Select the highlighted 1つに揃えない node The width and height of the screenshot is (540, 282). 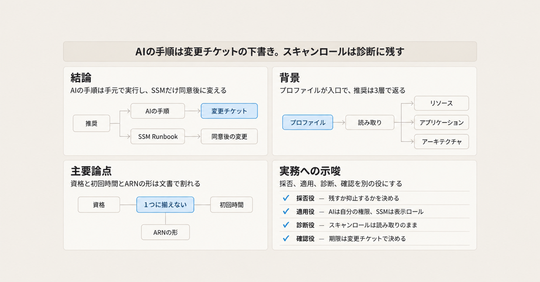click(x=165, y=205)
